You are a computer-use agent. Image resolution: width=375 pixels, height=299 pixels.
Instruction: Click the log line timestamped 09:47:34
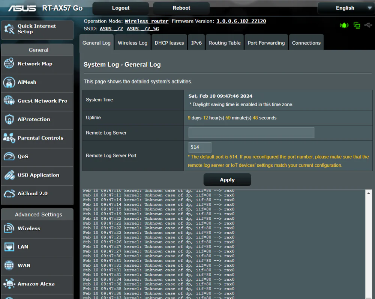(x=159, y=279)
